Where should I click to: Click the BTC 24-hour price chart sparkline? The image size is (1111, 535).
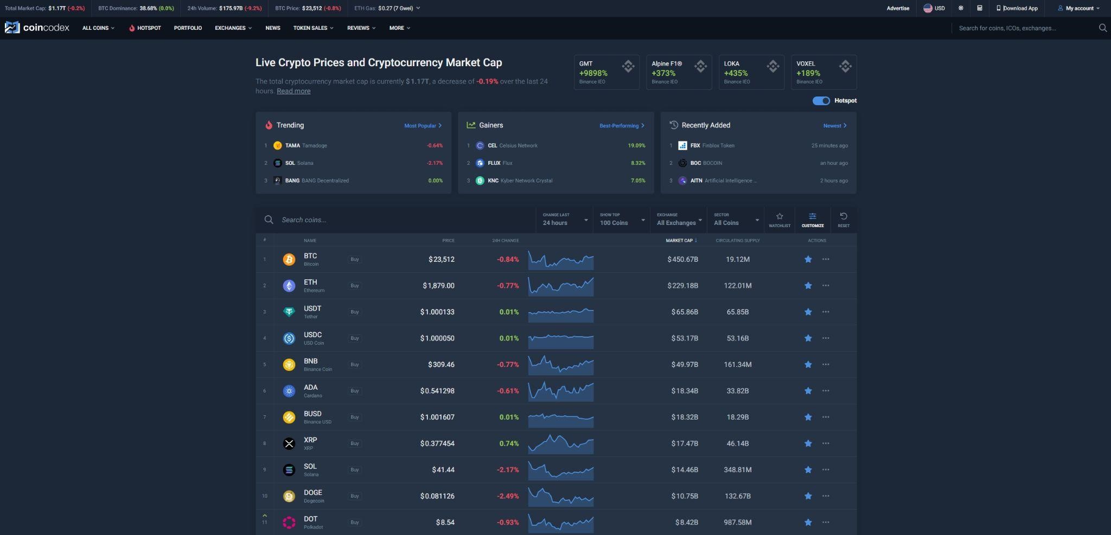(561, 260)
